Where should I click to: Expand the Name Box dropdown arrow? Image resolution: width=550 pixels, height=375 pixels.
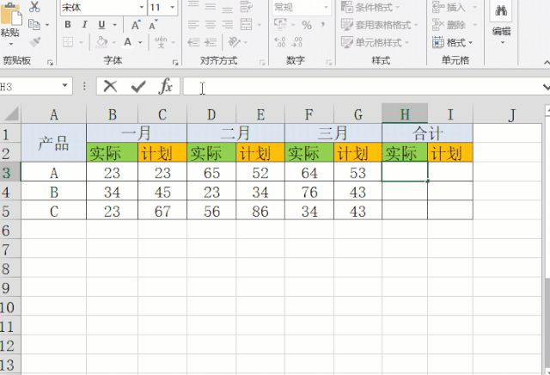[x=65, y=87]
